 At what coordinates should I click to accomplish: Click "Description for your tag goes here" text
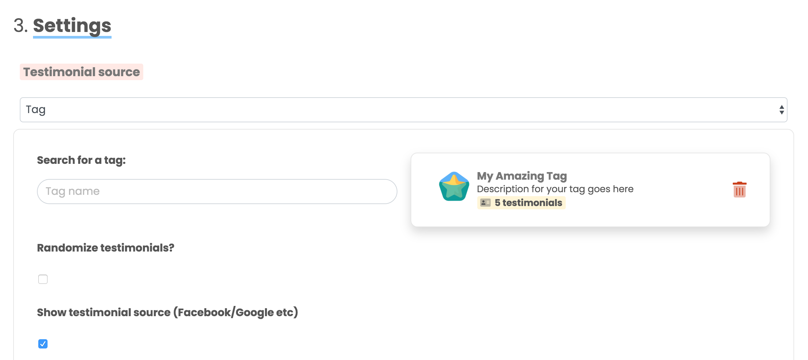[555, 189]
